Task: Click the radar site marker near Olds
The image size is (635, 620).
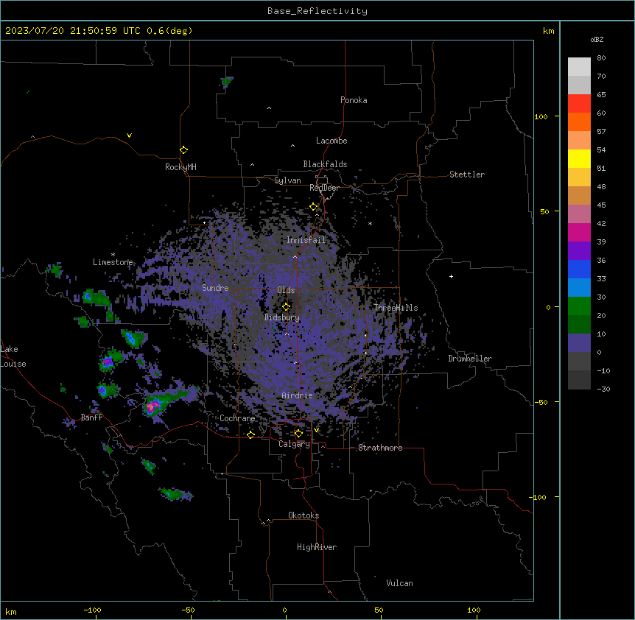Action: pos(286,307)
